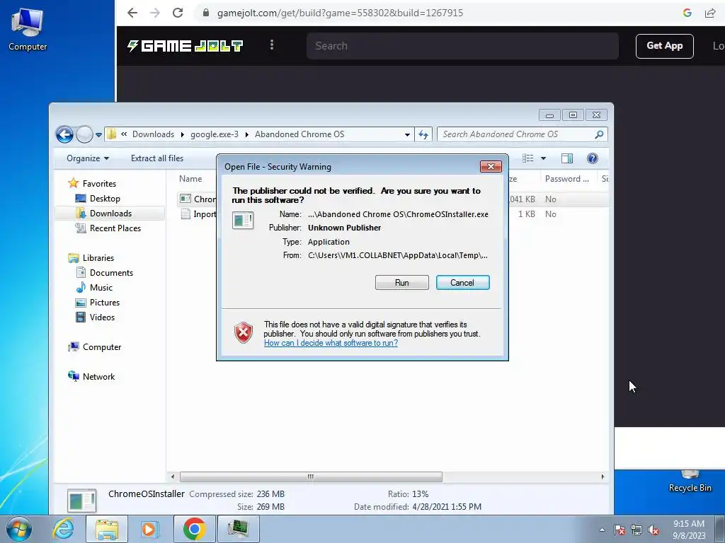
Task: Click the application icon beside file Name
Action: click(243, 221)
